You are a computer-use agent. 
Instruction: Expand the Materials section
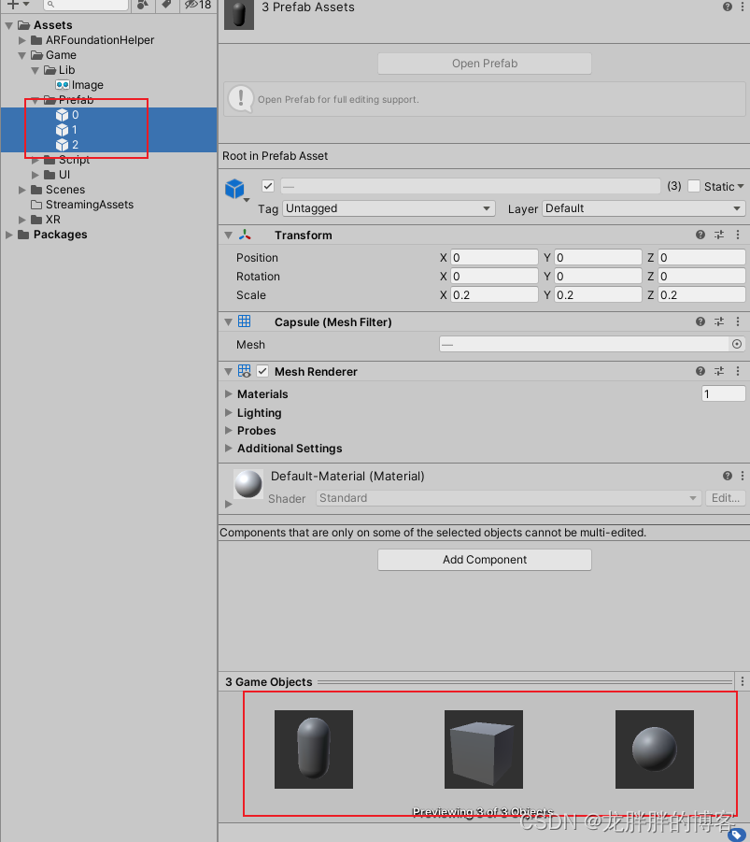pos(228,394)
